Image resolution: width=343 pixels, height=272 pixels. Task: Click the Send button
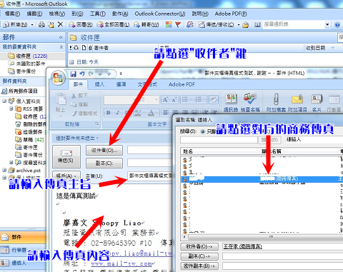coord(66,156)
